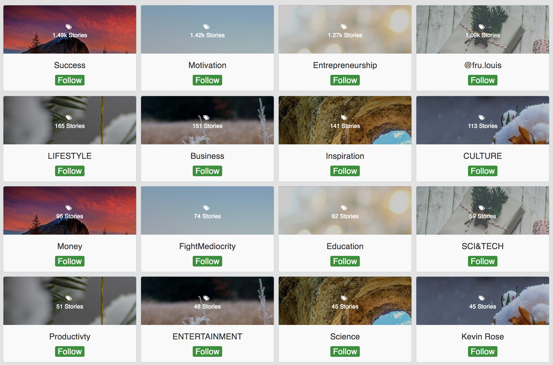Follow the Entrepreneurship topic
Viewport: 553px width, 365px height.
[345, 80]
